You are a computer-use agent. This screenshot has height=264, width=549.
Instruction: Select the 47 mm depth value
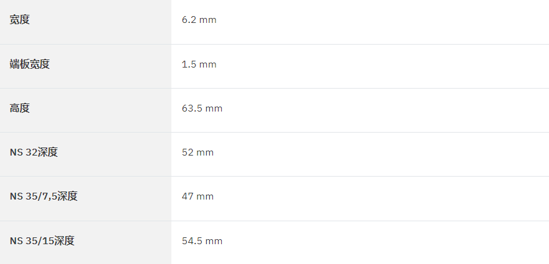point(197,196)
